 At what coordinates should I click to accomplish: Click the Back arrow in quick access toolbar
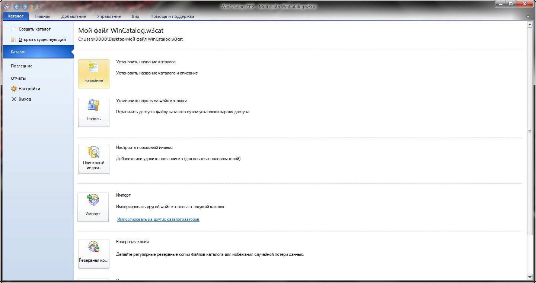click(16, 7)
